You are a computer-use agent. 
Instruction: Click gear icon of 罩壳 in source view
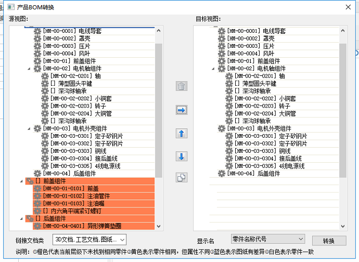point(37,38)
